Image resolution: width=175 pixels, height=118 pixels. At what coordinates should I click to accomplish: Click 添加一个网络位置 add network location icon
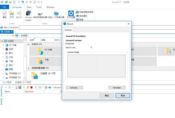[56, 15]
